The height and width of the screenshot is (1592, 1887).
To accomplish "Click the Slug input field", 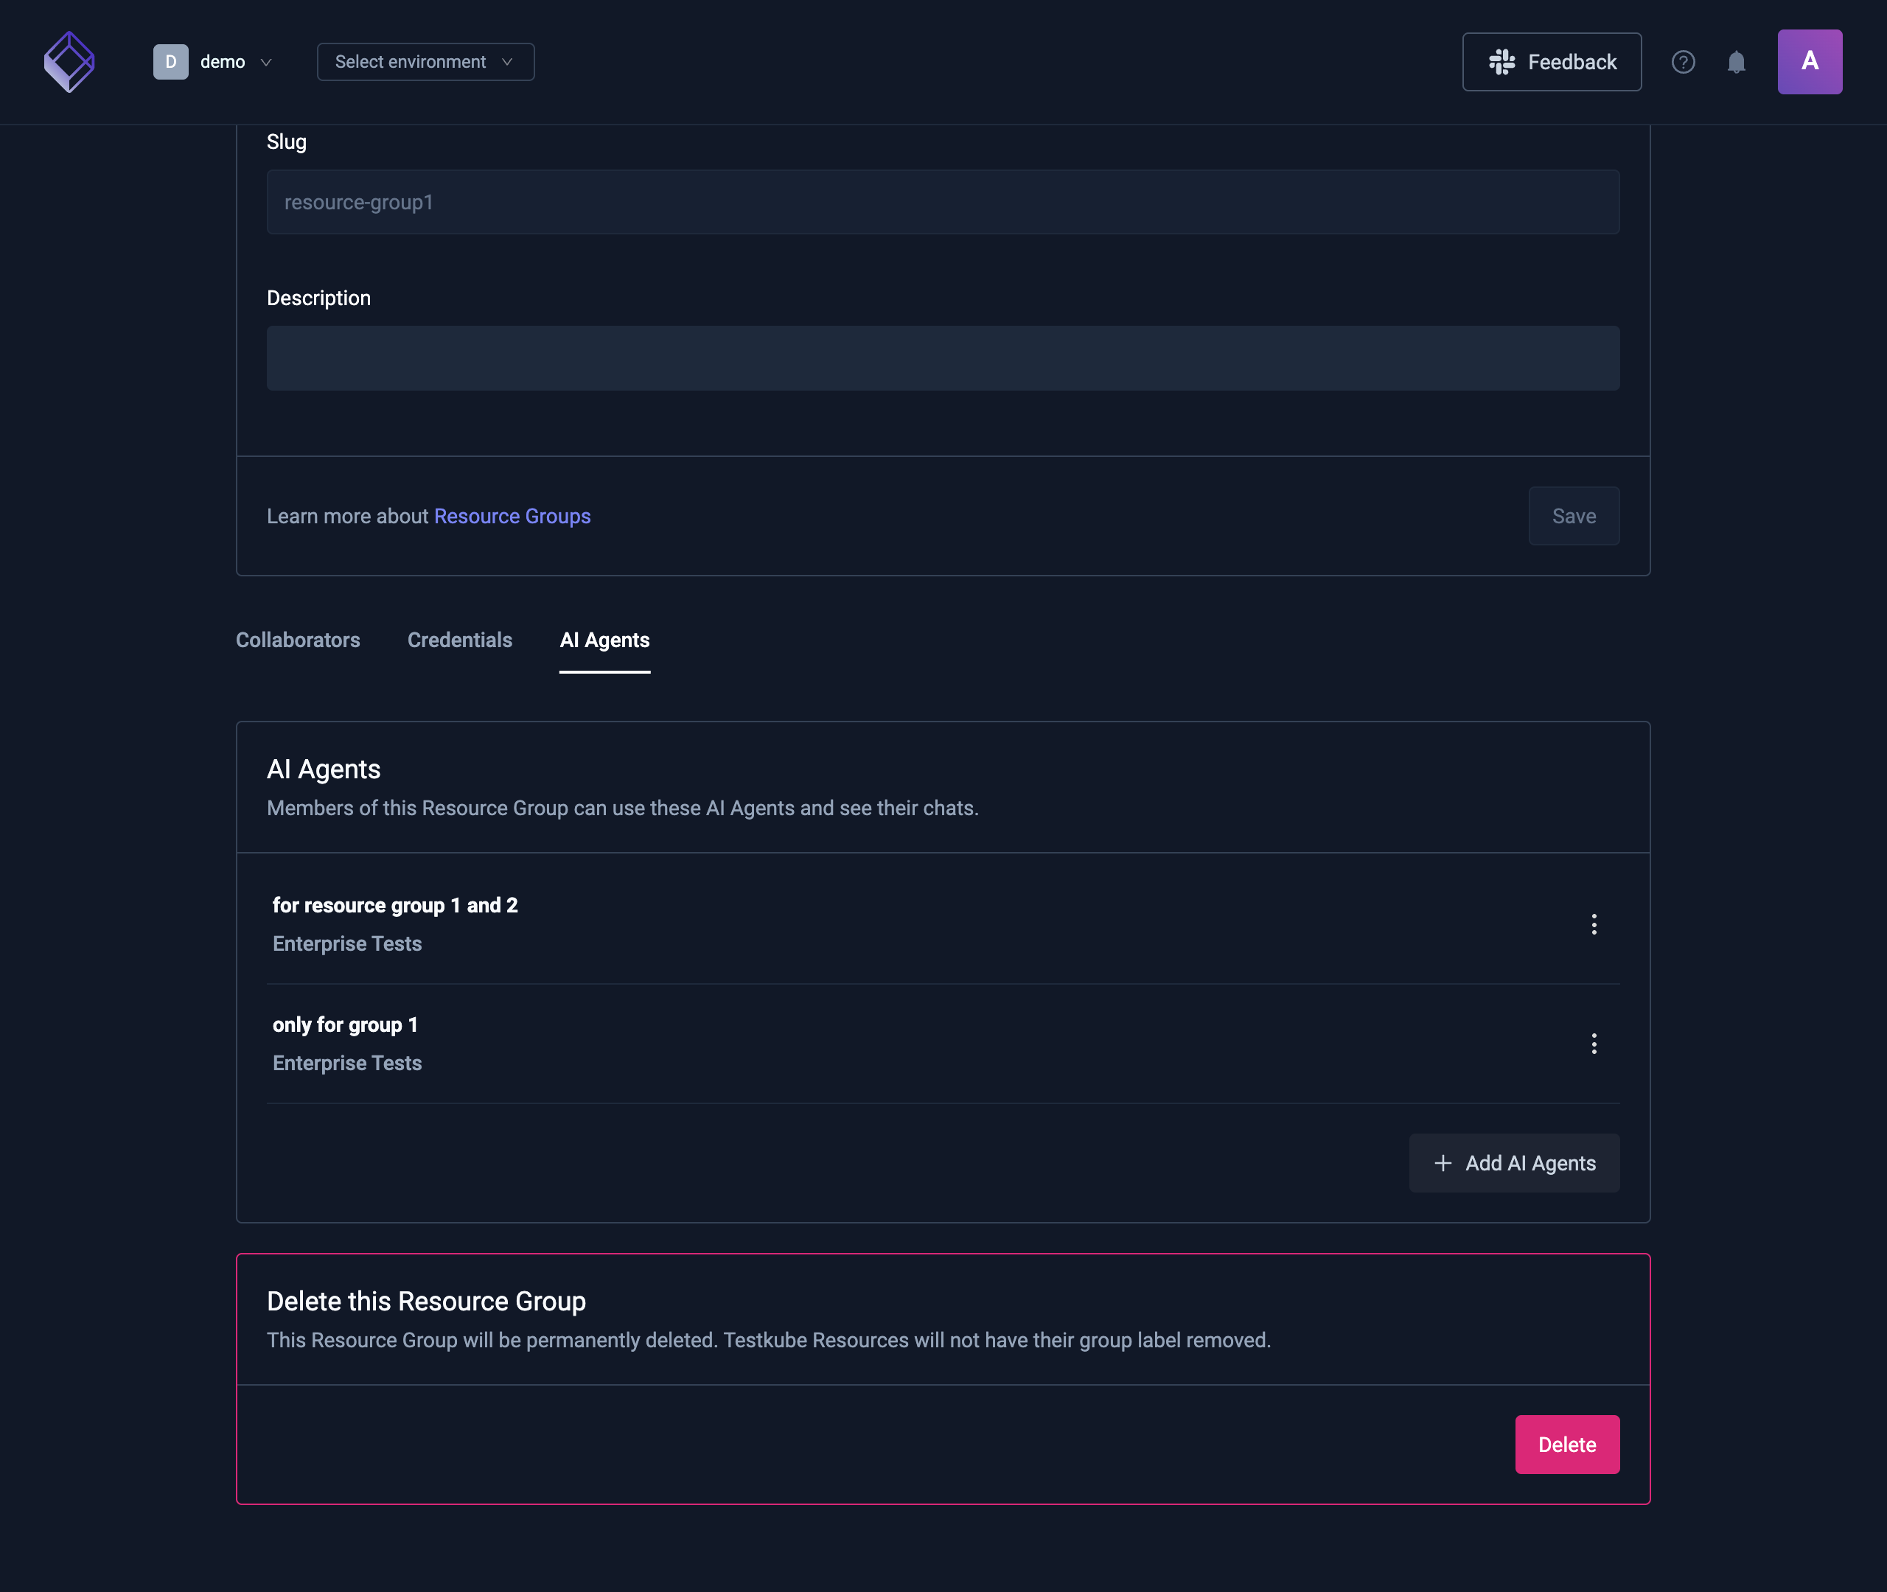I will pos(942,202).
